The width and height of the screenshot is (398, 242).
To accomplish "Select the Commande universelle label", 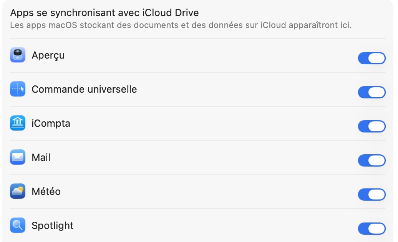I will point(84,90).
